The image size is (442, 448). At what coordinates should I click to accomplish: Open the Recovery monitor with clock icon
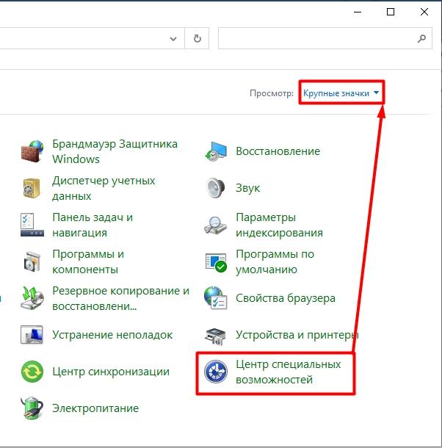216,151
